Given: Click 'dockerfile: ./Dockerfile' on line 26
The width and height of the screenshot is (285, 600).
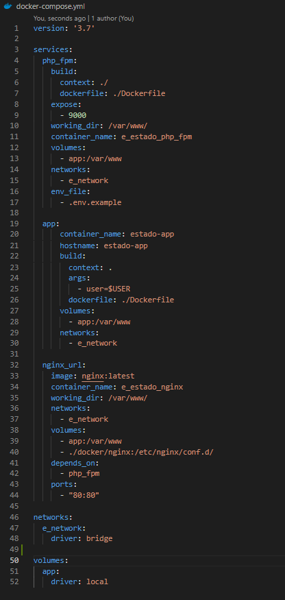Looking at the screenshot, I should click(x=121, y=300).
